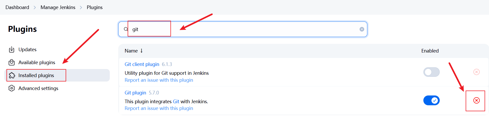Disable the Git plugin toggle
This screenshot has height=119, width=489.
(x=431, y=100)
